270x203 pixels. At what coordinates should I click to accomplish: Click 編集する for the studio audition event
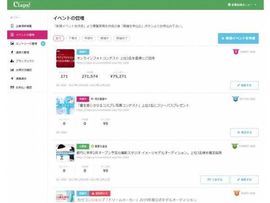click(x=244, y=180)
